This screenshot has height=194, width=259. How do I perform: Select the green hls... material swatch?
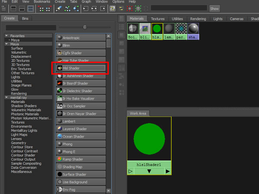[157, 31]
